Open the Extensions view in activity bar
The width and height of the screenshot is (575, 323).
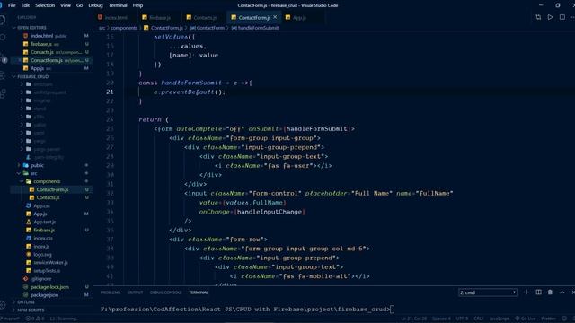2,93
